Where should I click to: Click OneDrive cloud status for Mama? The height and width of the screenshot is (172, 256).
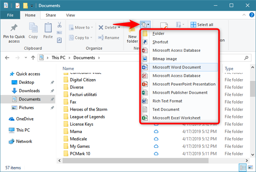156,132
